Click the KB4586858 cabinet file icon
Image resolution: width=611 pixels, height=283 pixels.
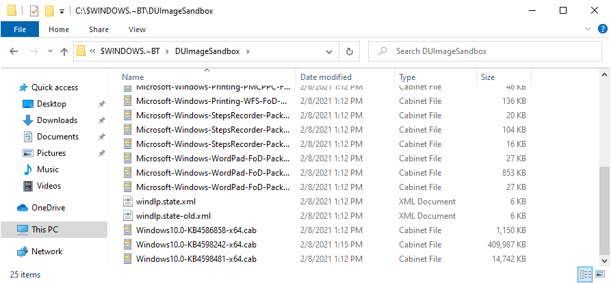128,230
